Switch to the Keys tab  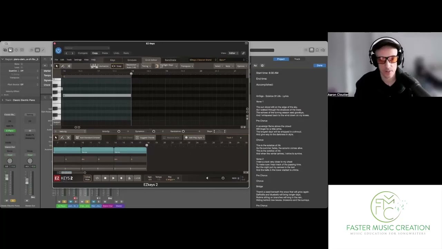point(113,60)
